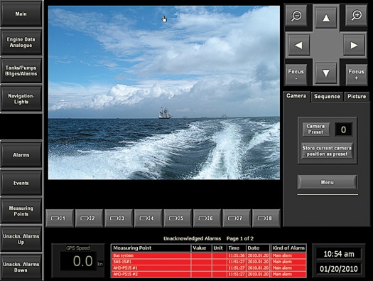The image size is (373, 281).
Task: Store current camera position as preset
Action: [x=327, y=151]
